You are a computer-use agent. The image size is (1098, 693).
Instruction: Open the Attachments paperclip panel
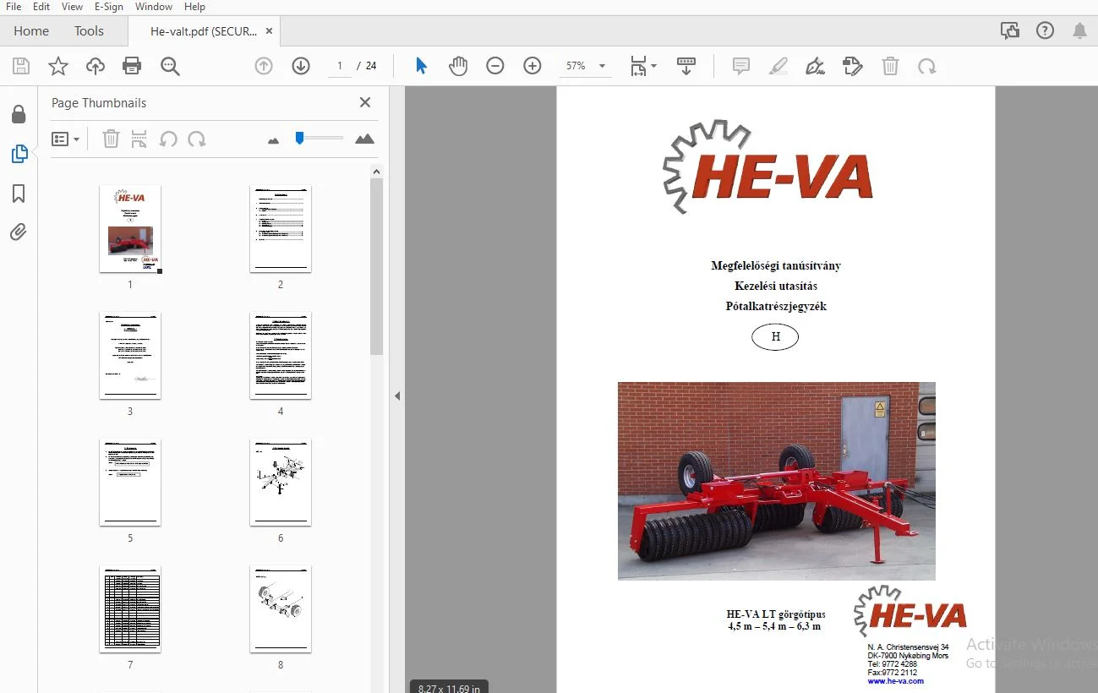click(19, 232)
